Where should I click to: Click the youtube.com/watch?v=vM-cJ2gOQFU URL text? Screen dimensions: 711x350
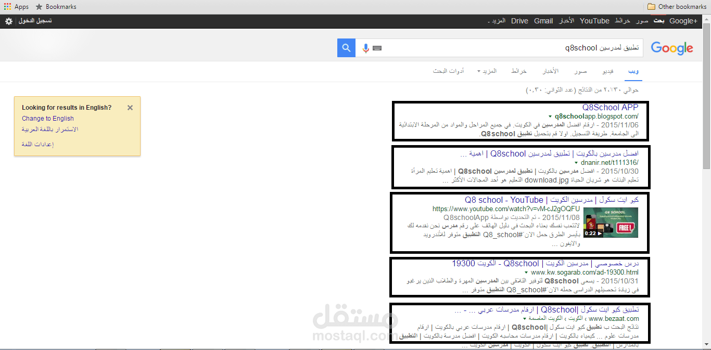click(x=506, y=209)
